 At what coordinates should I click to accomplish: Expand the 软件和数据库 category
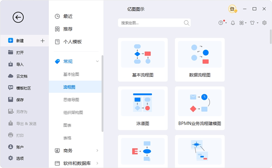coord(98,163)
